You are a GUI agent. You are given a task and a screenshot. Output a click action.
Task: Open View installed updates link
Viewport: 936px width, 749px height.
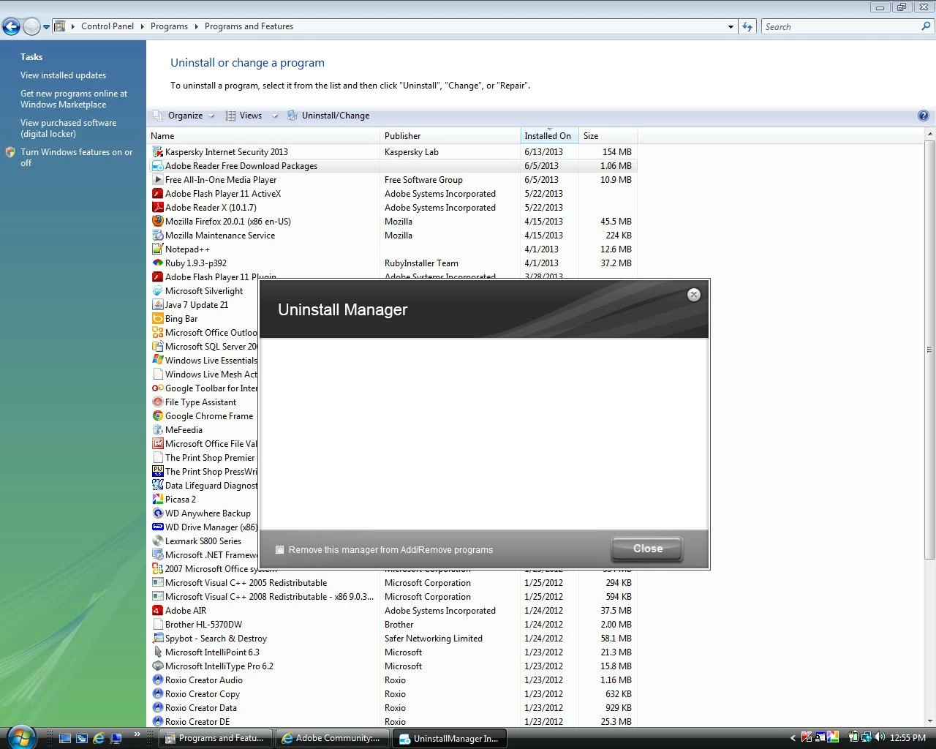coord(63,75)
